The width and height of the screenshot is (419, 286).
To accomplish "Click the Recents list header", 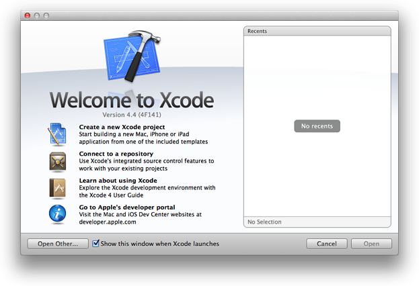I will coord(317,31).
